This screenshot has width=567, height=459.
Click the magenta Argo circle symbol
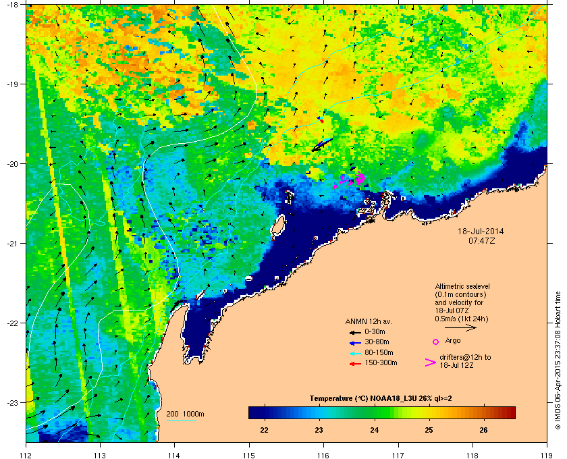(436, 342)
